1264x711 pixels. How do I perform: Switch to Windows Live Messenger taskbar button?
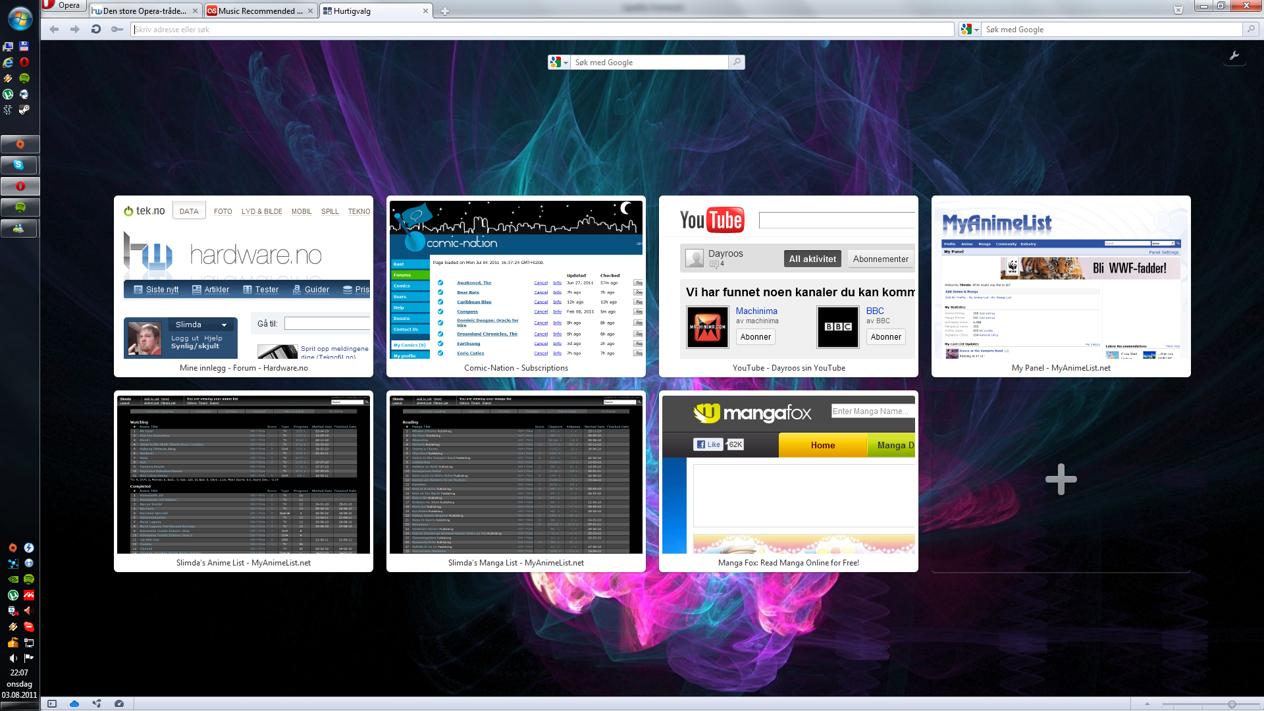pos(20,228)
